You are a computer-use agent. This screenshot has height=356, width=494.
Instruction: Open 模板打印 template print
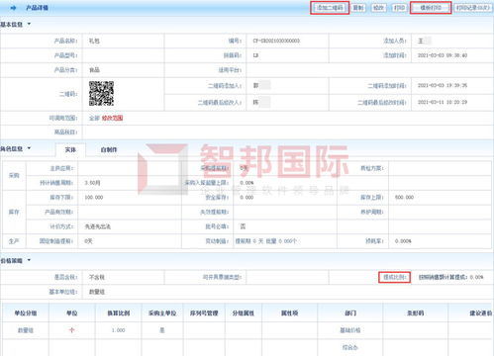click(x=431, y=8)
